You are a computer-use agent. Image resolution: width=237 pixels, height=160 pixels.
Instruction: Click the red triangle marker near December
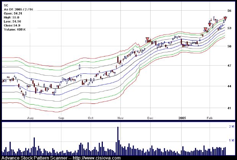148,39
